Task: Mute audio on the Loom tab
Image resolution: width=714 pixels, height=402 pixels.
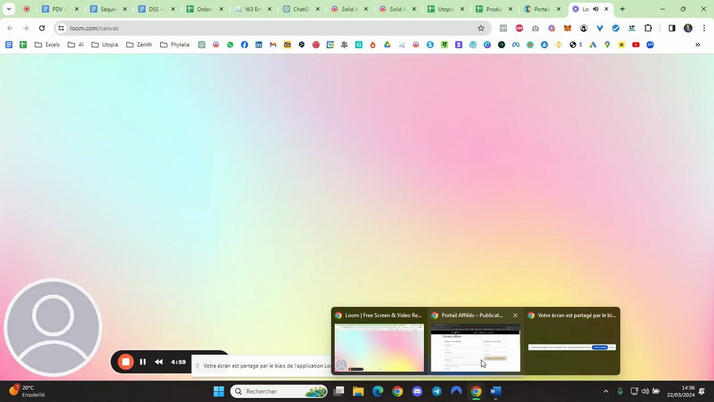Action: (596, 9)
